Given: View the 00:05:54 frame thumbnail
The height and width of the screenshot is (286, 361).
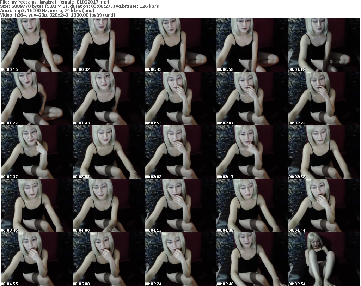Looking at the screenshot, I should [x=324, y=259].
